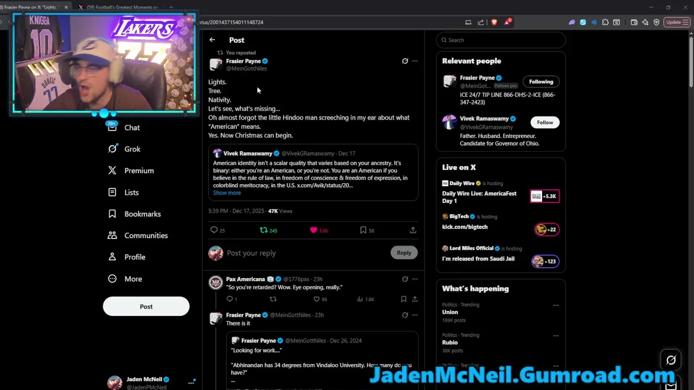This screenshot has width=694, height=390.
Task: Open Profile in the sidebar
Action: coord(126,257)
